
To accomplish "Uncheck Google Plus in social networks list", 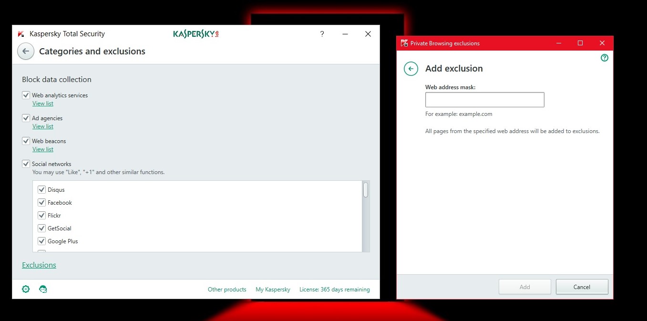I will click(41, 241).
